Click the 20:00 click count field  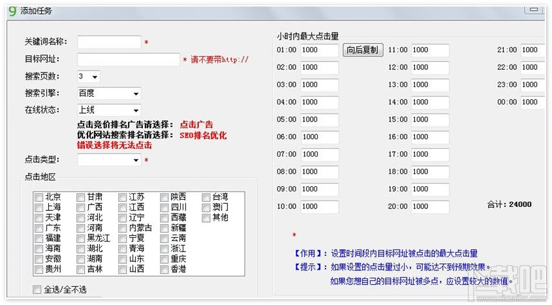[430, 206]
